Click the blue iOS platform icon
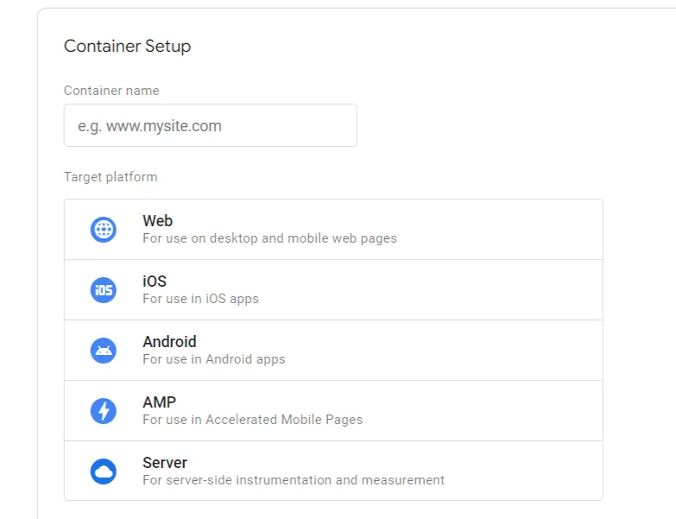 click(x=104, y=289)
